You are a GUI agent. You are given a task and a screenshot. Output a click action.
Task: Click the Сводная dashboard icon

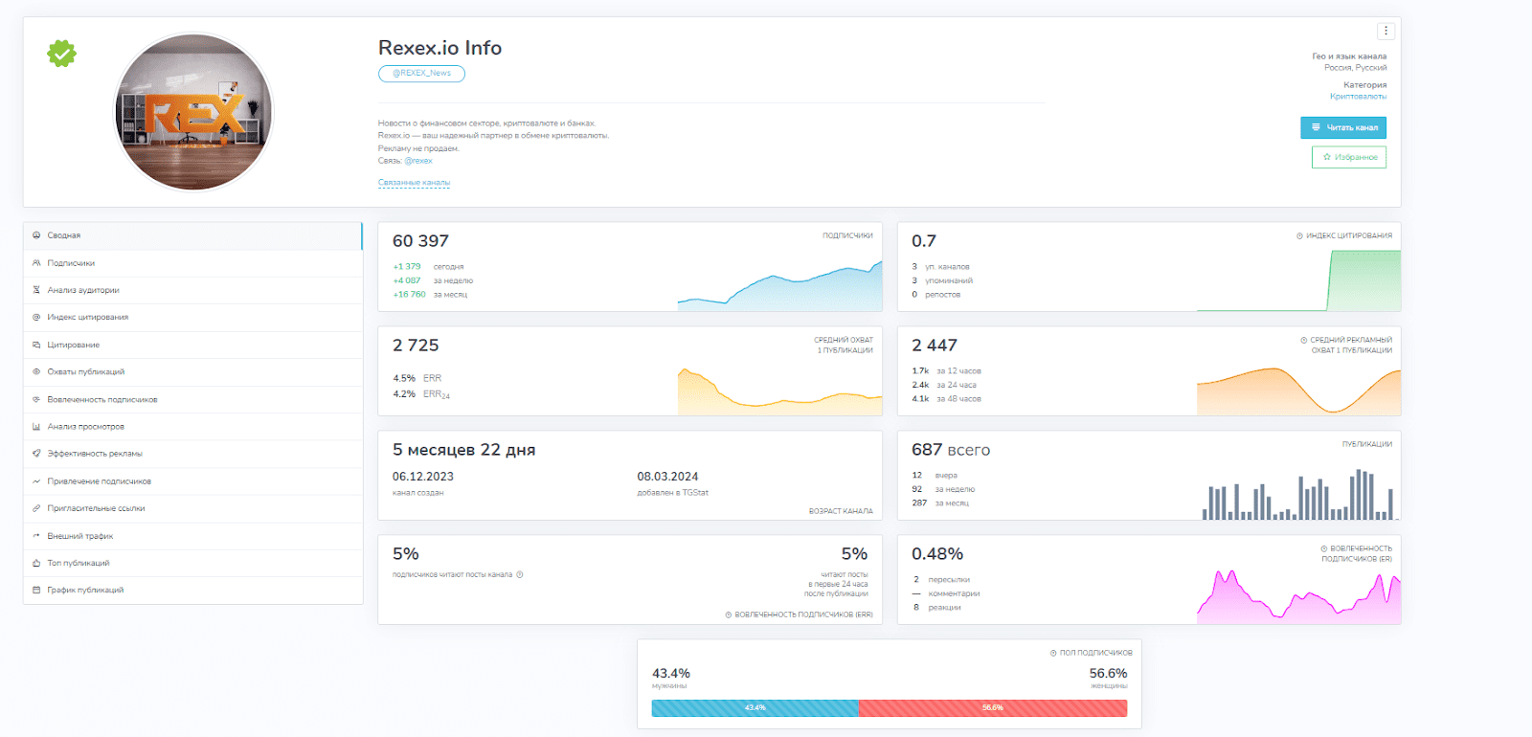(x=36, y=235)
